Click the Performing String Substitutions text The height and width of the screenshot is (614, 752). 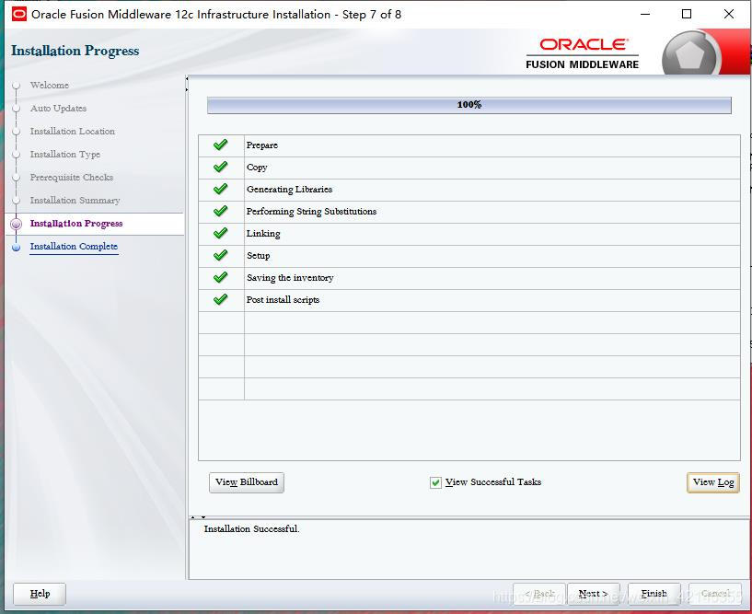311,212
